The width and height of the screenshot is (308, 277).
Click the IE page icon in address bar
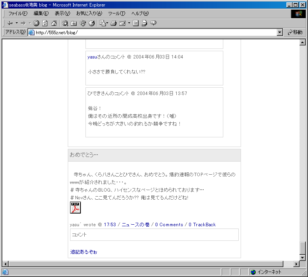(31, 32)
